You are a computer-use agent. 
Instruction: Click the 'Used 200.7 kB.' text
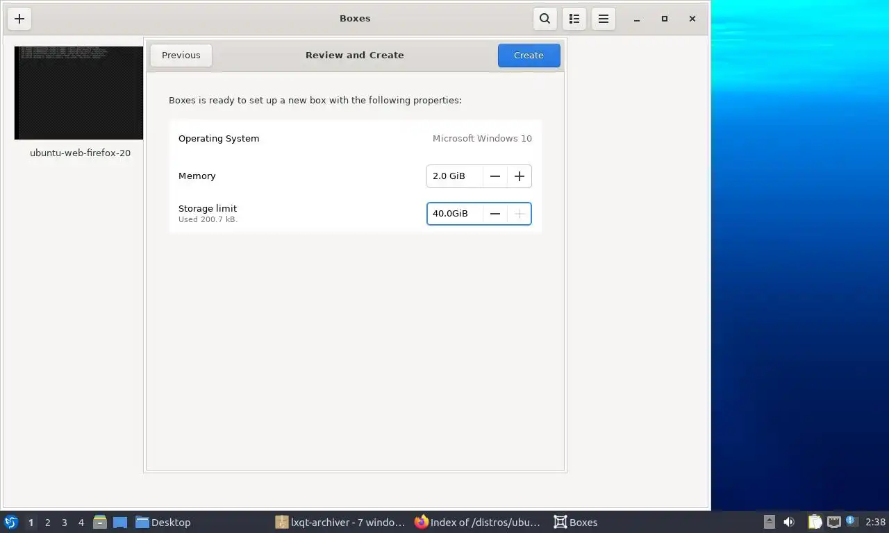point(208,219)
